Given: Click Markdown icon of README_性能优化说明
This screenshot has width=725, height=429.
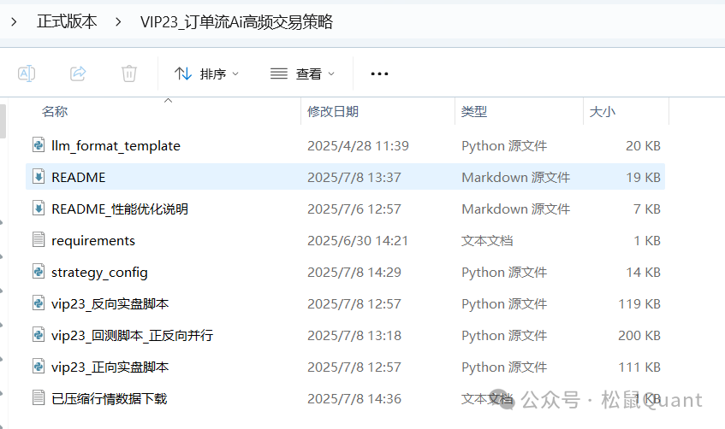Looking at the screenshot, I should [39, 209].
